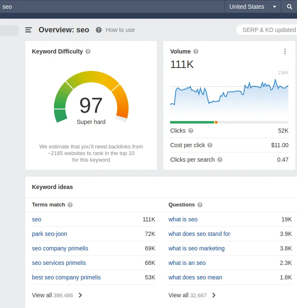Screen dimensions: 297x308
Task: Click the help icon beside Overview: seo
Action: coord(99,30)
